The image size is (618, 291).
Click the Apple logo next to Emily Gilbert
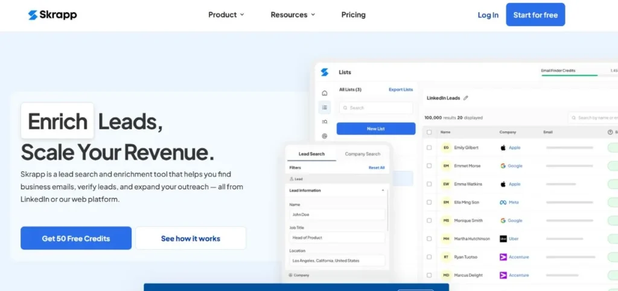(x=503, y=148)
